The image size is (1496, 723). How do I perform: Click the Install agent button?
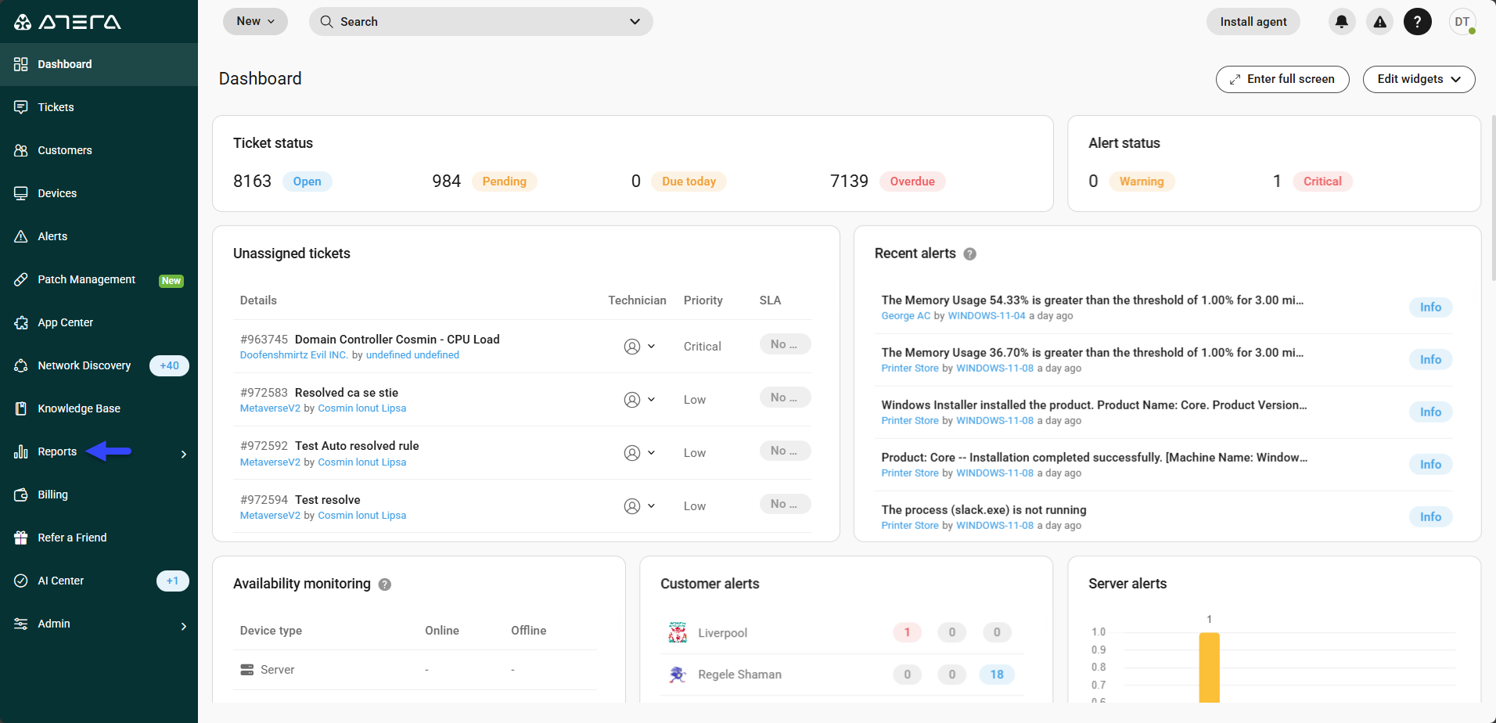coord(1253,21)
